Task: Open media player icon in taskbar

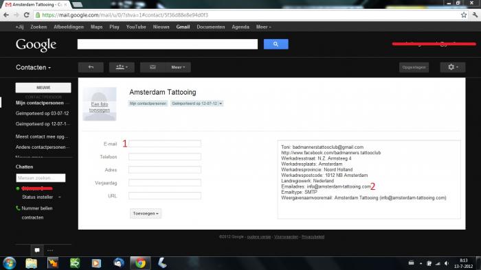Action: point(96,263)
